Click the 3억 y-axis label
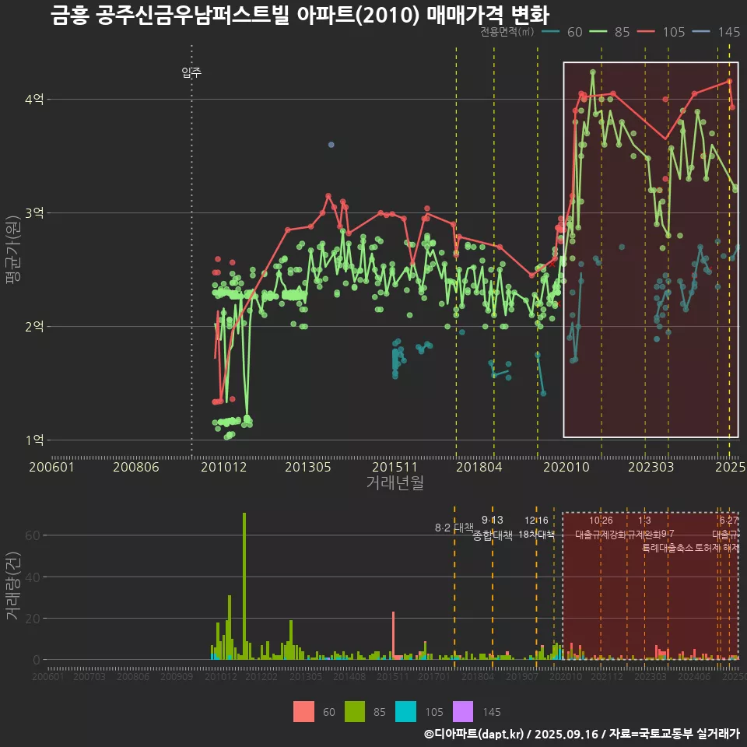Screen dimensions: 747x747 pos(34,212)
